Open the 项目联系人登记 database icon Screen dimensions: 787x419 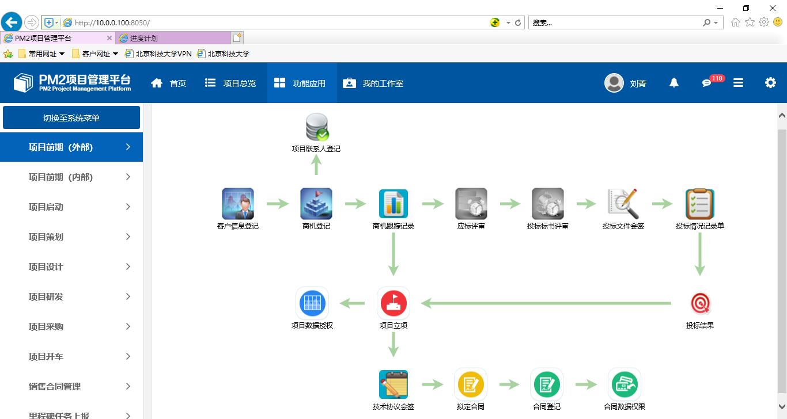tap(316, 127)
